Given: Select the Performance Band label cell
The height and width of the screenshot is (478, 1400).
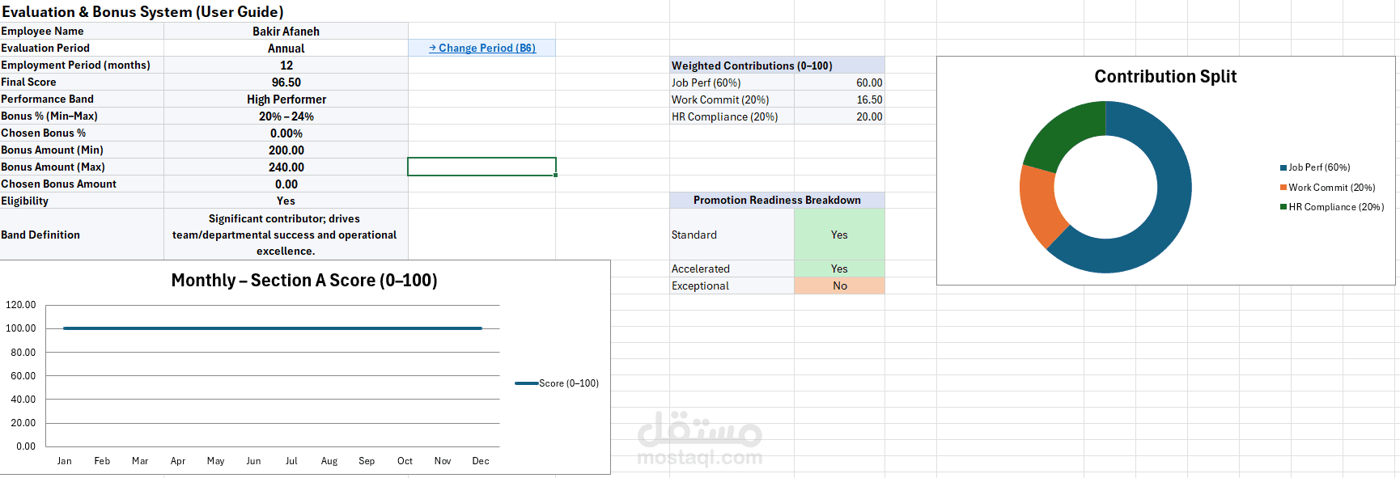Looking at the screenshot, I should (x=82, y=99).
